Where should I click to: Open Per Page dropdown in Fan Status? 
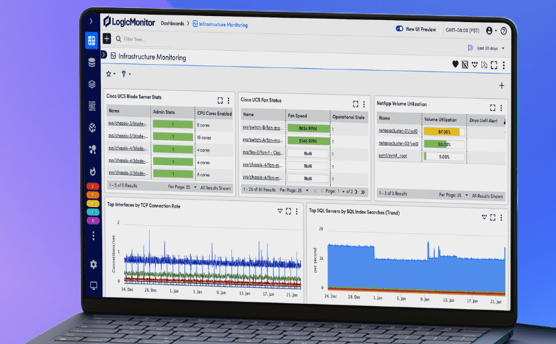click(294, 190)
